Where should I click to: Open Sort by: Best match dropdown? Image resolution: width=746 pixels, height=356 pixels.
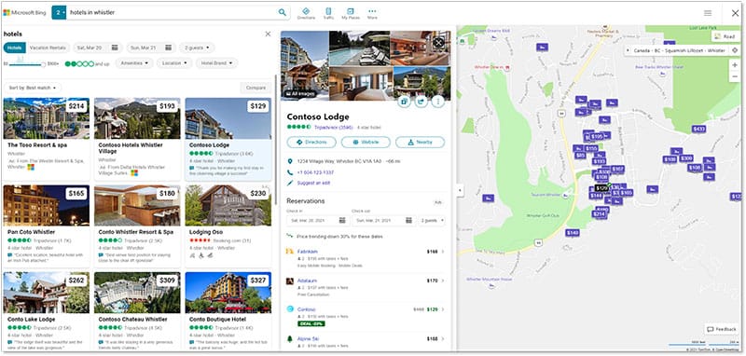click(33, 88)
